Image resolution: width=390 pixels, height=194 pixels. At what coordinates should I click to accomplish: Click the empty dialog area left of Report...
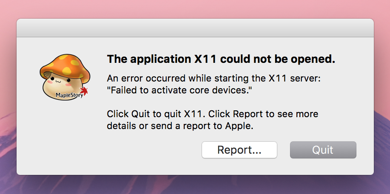point(149,150)
